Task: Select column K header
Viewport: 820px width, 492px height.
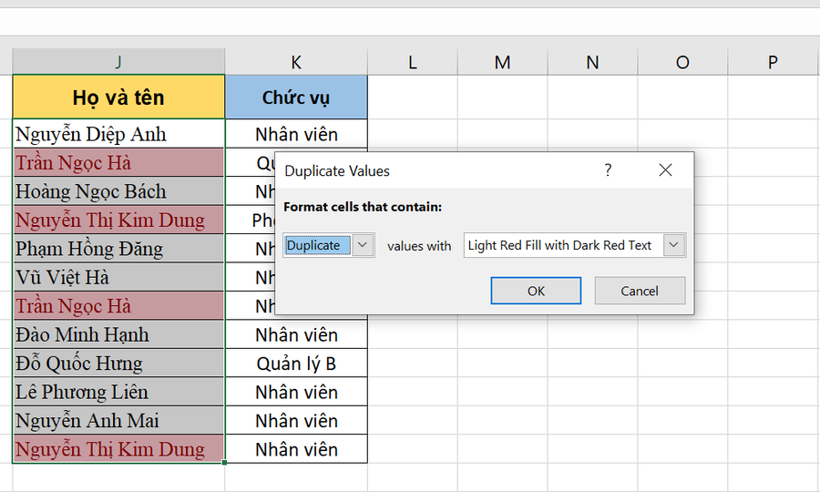Action: 296,62
